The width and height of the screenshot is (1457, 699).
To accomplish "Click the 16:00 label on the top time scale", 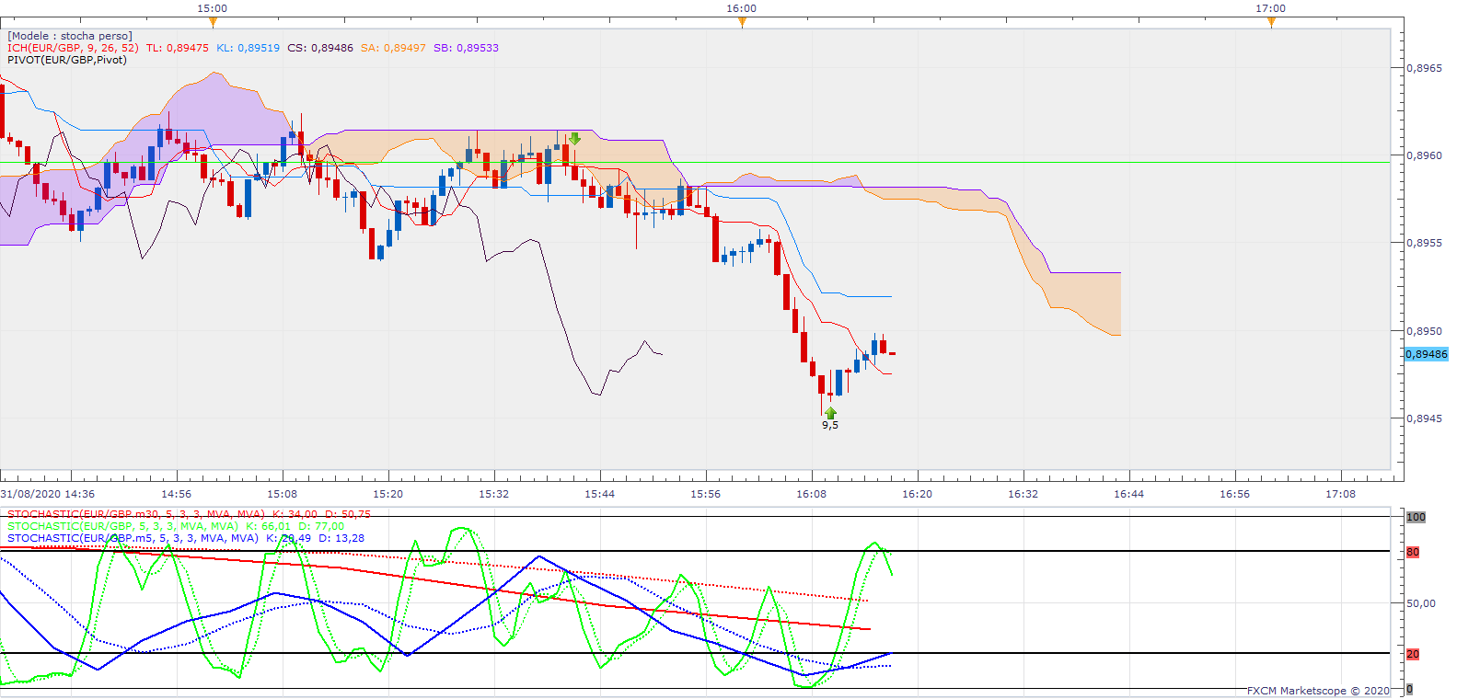I will (742, 8).
